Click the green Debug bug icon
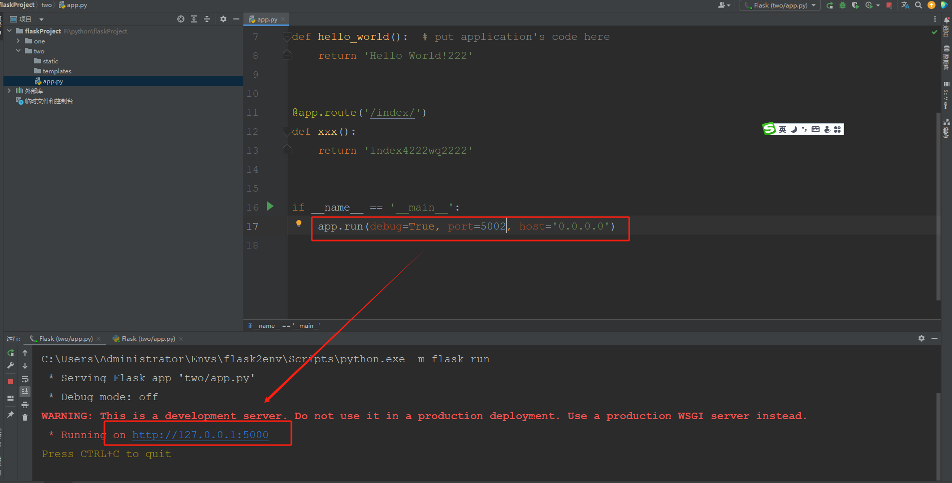Viewport: 952px width, 483px height. click(x=843, y=5)
